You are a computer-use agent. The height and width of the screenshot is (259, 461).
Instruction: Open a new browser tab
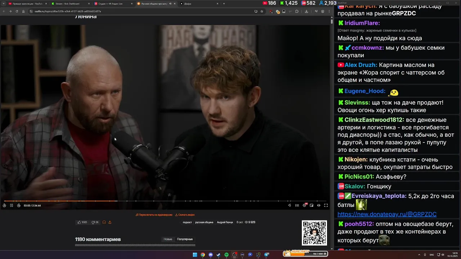click(224, 4)
